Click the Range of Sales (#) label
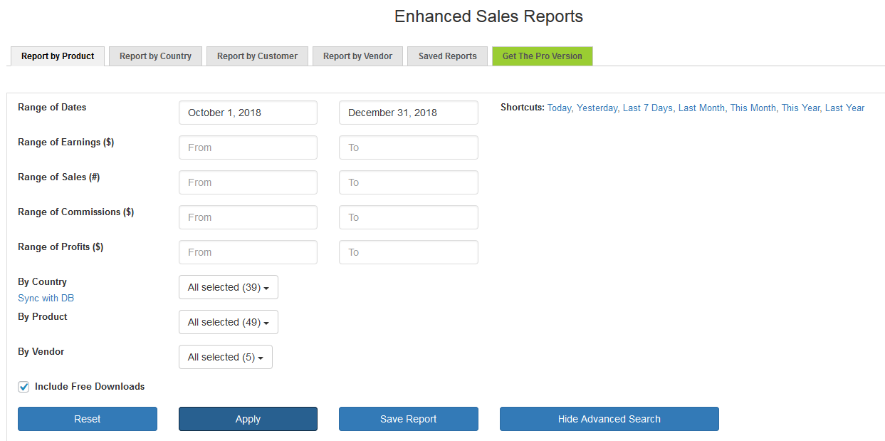 [x=59, y=177]
